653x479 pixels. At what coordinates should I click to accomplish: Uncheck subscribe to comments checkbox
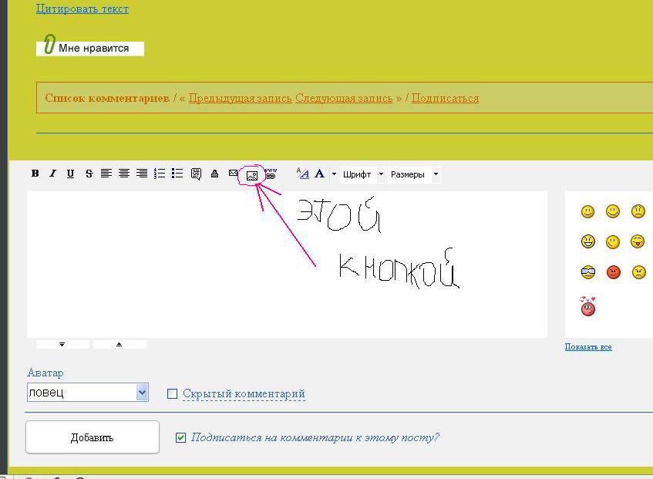tap(180, 438)
